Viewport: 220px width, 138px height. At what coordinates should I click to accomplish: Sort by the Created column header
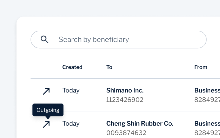pyautogui.click(x=72, y=67)
